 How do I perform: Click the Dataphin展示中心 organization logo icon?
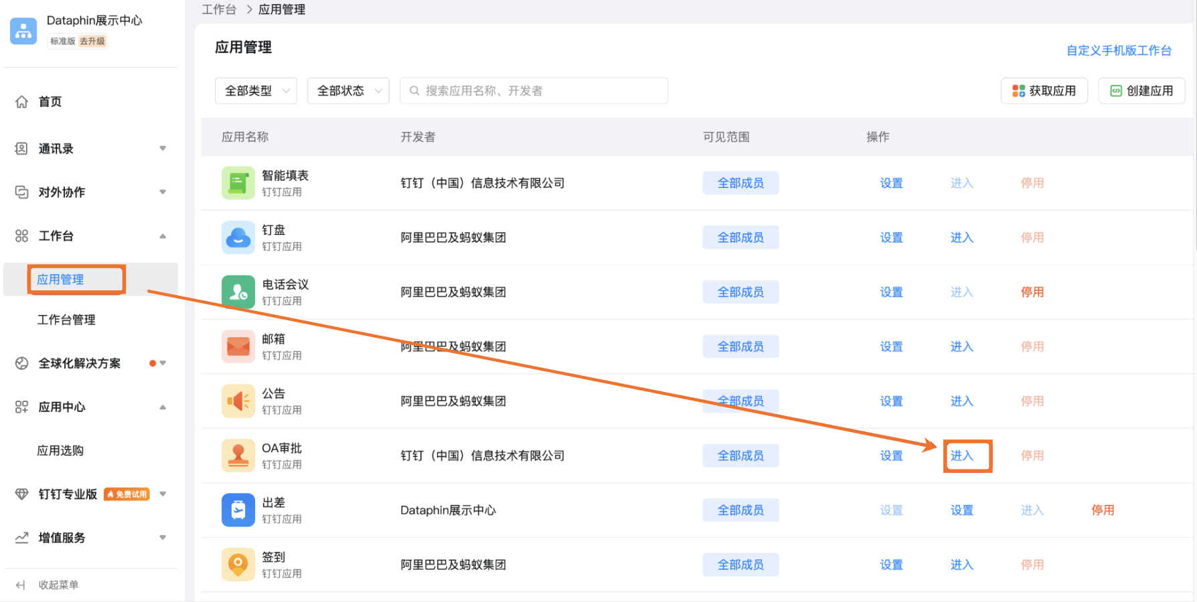click(x=23, y=31)
